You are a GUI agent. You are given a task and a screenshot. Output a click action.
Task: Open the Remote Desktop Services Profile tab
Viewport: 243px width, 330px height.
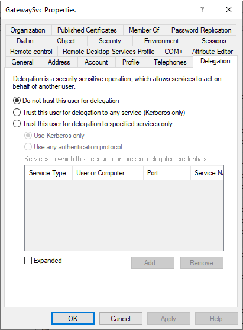point(109,52)
